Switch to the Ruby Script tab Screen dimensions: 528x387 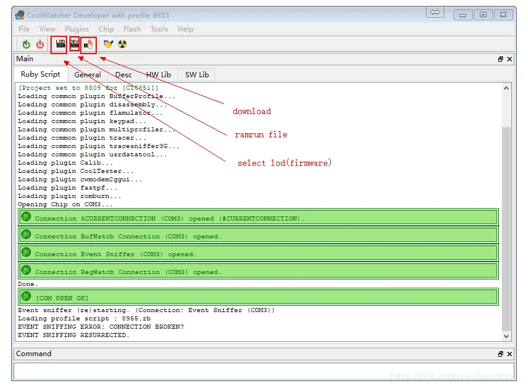click(40, 74)
